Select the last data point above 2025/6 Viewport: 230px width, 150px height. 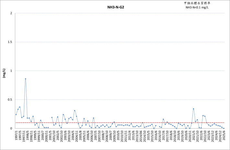point(224,128)
